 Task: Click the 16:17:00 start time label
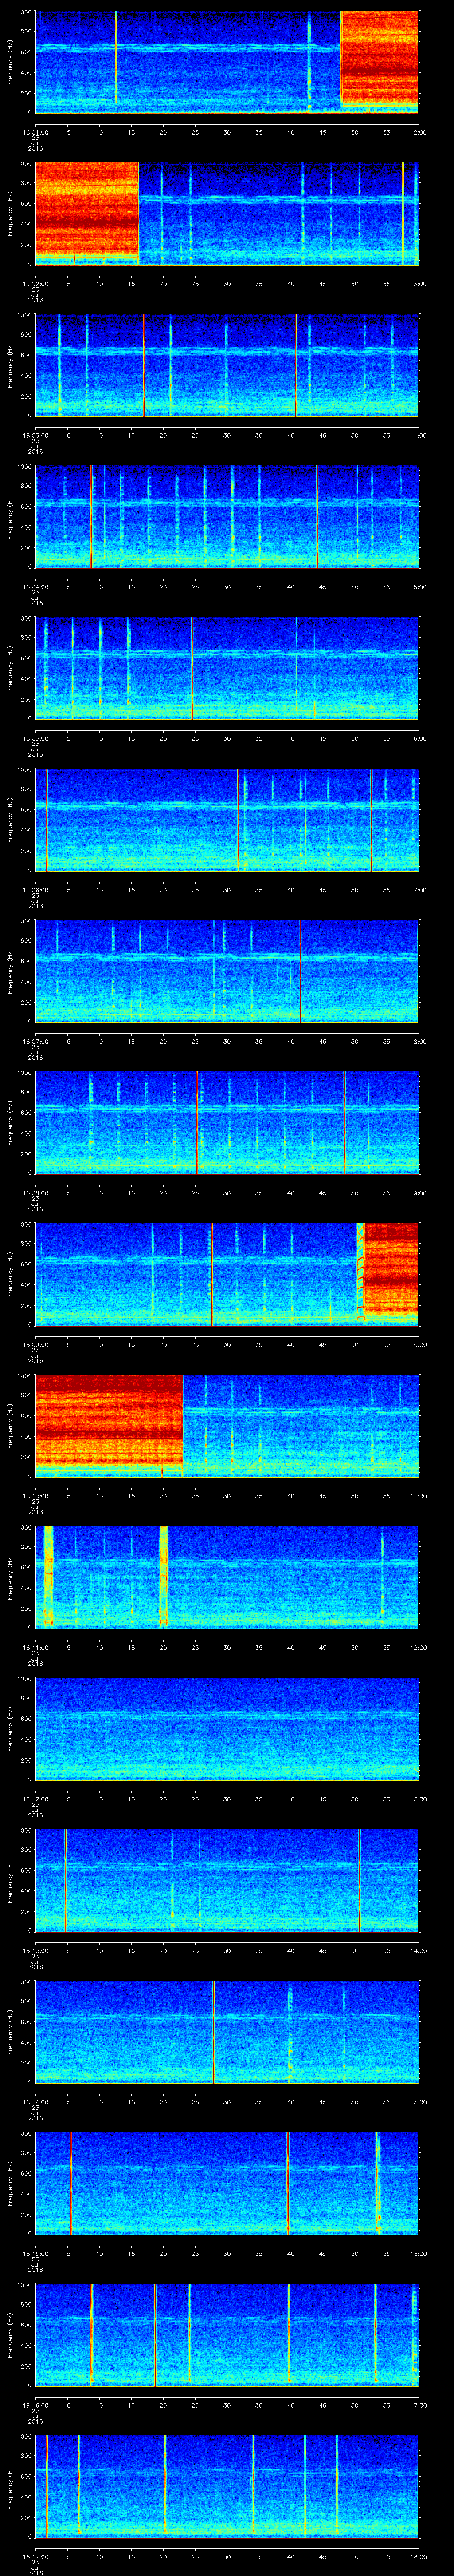click(35, 2556)
